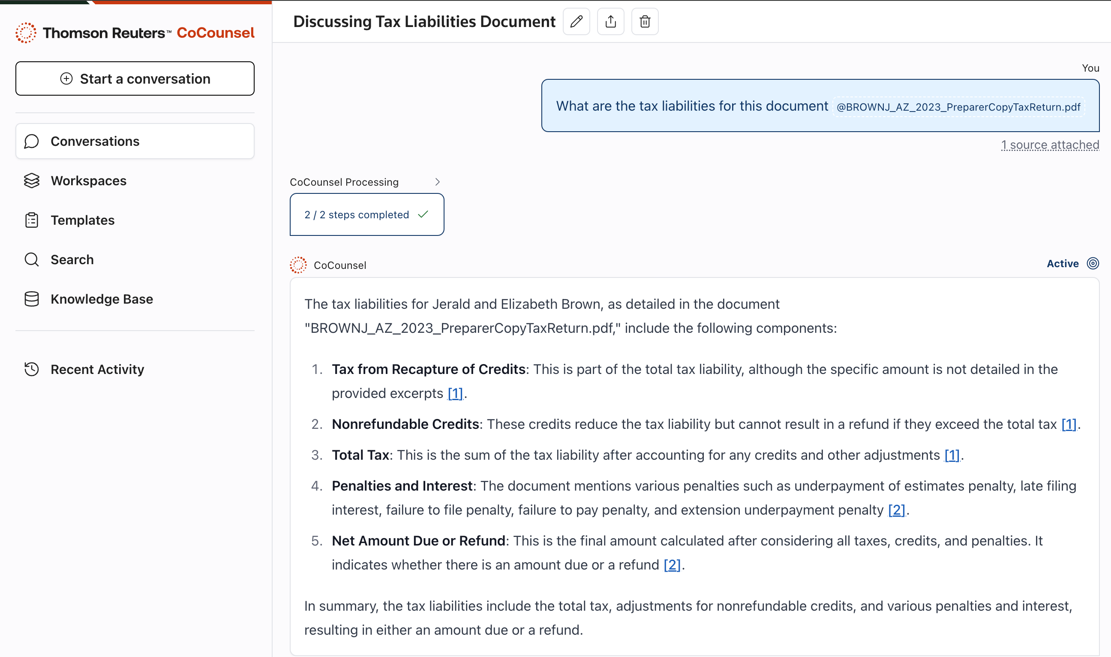
Task: Click the Search magnifier icon in sidebar
Action: 31,259
